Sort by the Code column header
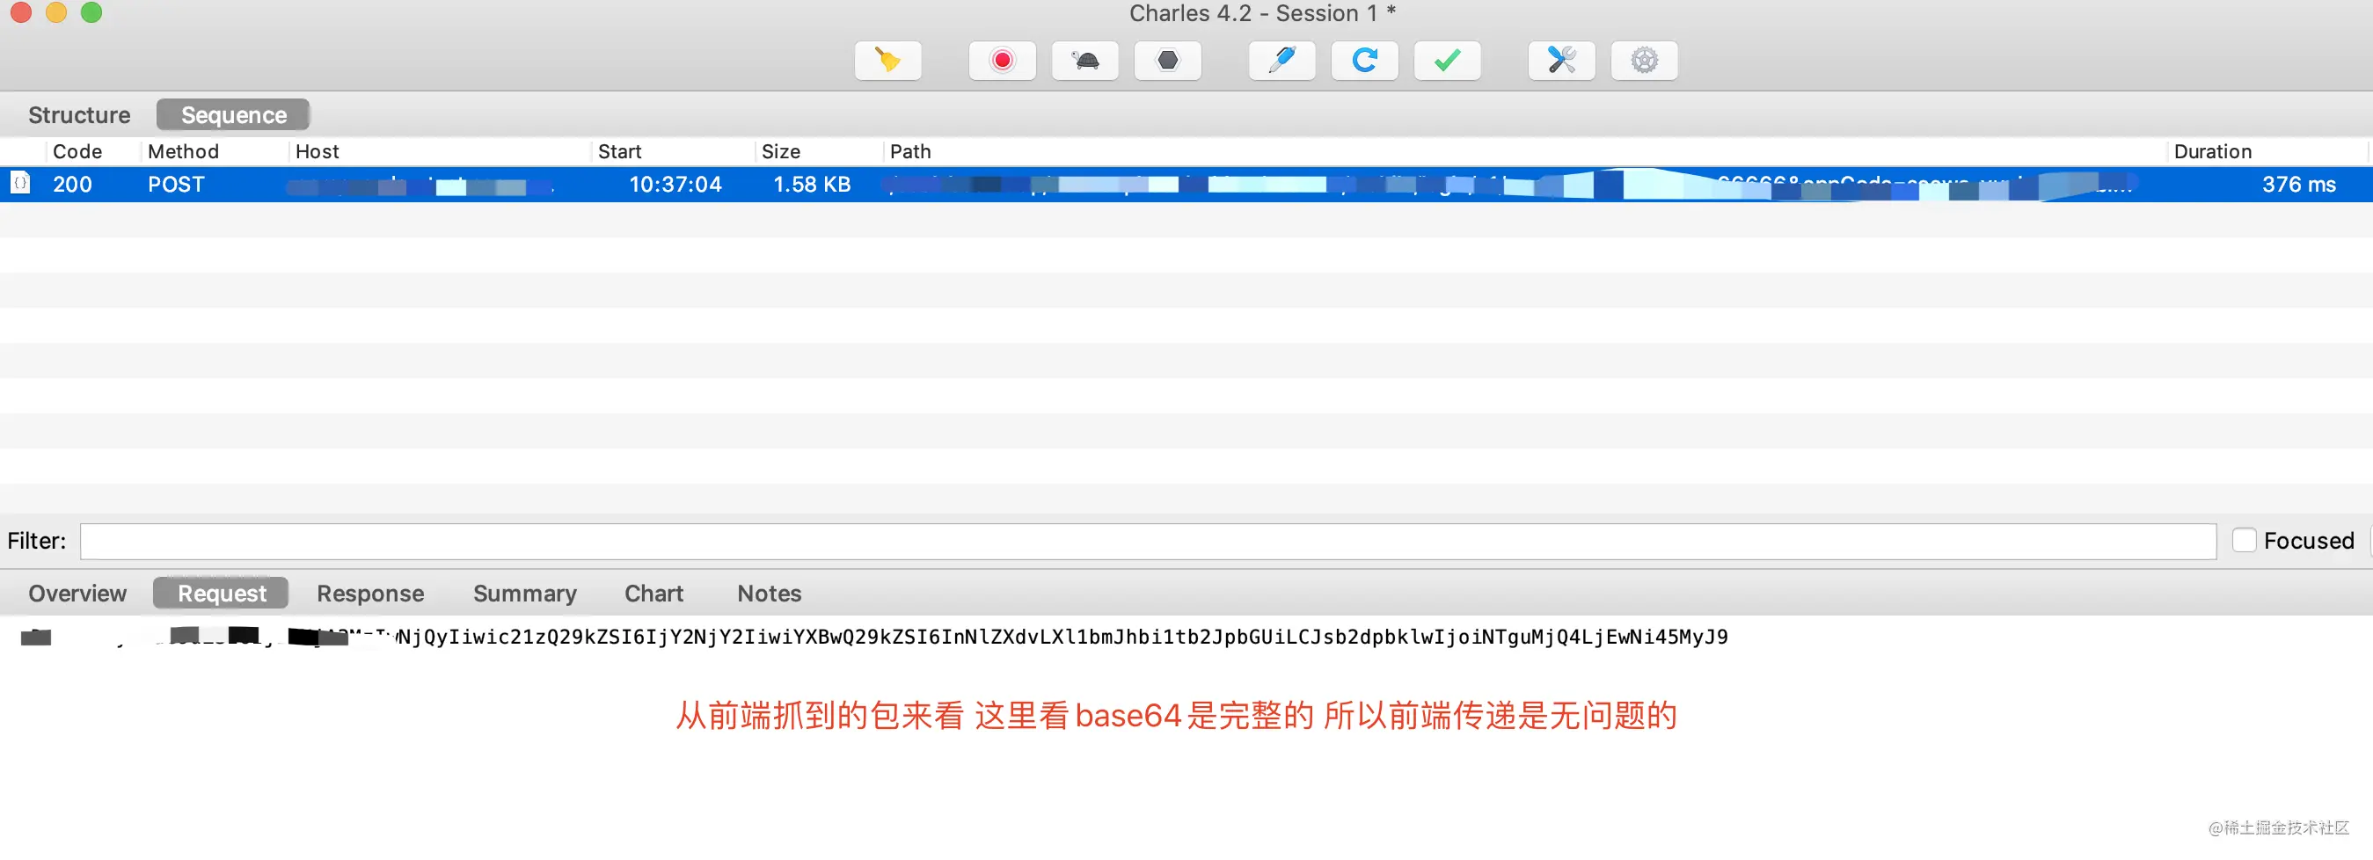The width and height of the screenshot is (2373, 860). click(77, 151)
